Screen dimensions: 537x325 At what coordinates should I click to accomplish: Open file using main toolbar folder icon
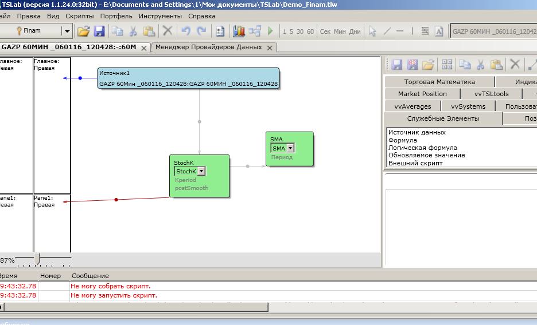(x=84, y=31)
